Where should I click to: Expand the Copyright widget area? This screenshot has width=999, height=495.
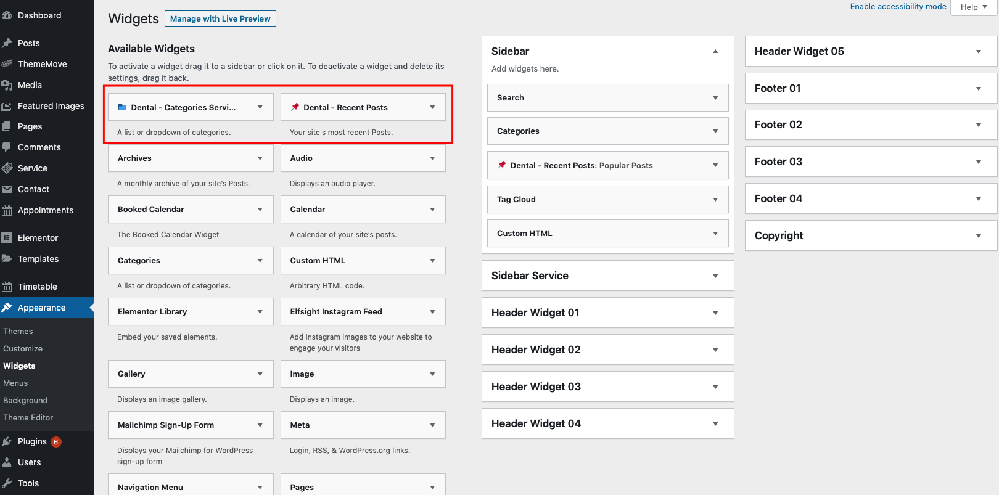979,236
